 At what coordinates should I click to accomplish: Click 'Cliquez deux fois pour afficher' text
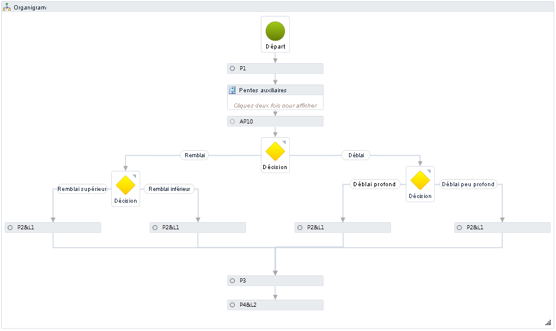(275, 105)
